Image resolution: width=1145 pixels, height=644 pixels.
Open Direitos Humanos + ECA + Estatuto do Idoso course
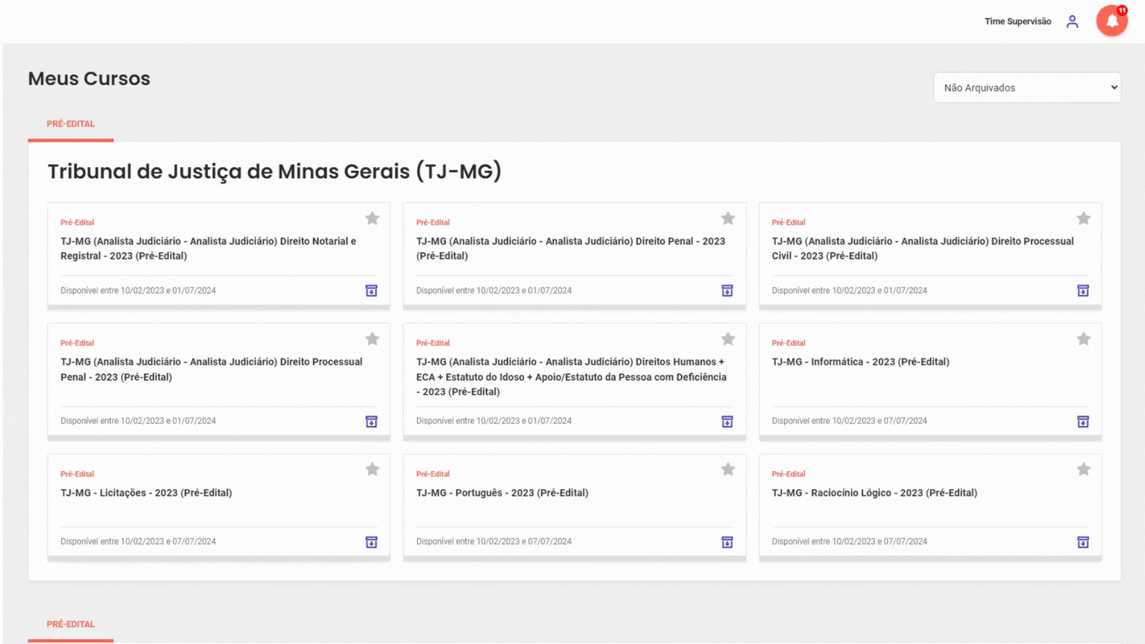click(x=571, y=377)
